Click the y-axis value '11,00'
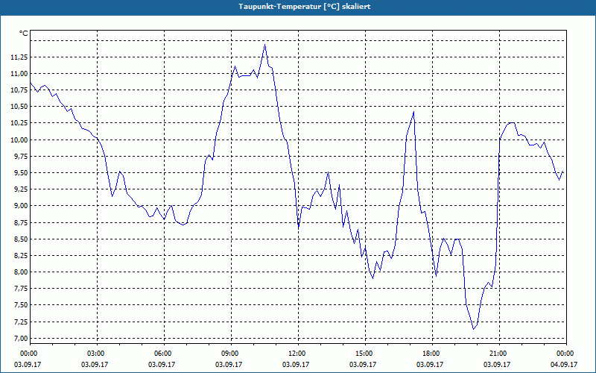 point(19,73)
